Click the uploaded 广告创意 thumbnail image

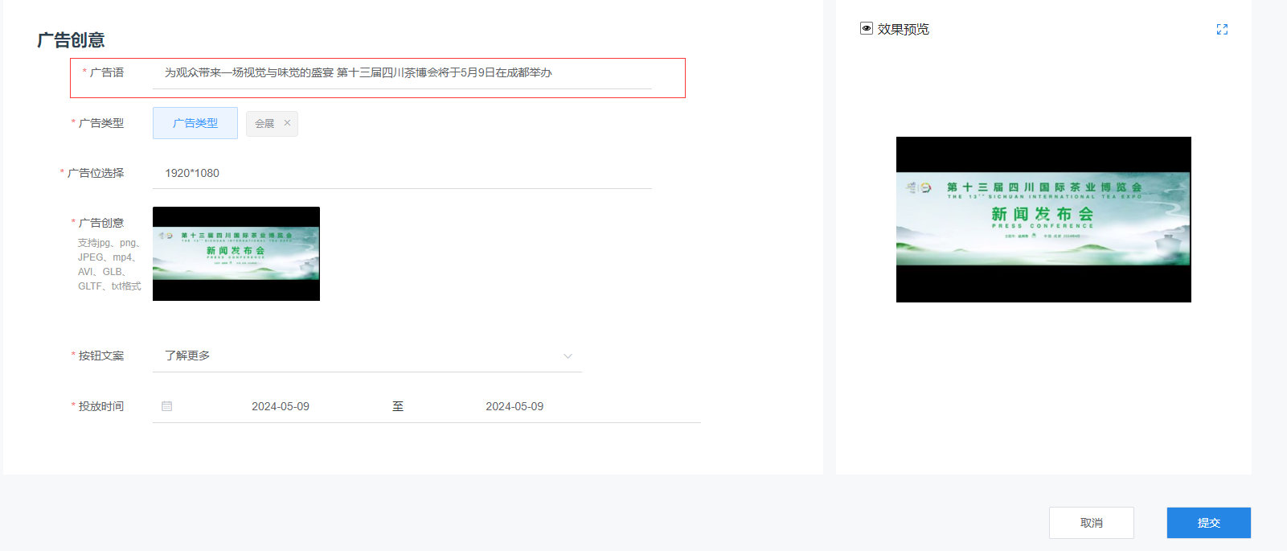coord(236,253)
